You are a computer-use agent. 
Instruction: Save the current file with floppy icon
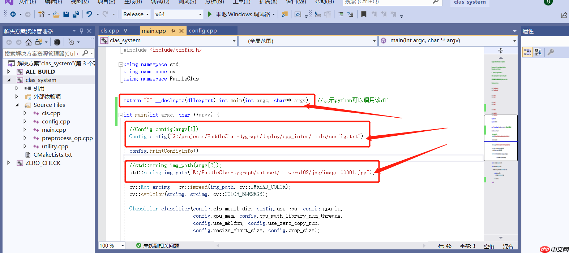coord(66,14)
